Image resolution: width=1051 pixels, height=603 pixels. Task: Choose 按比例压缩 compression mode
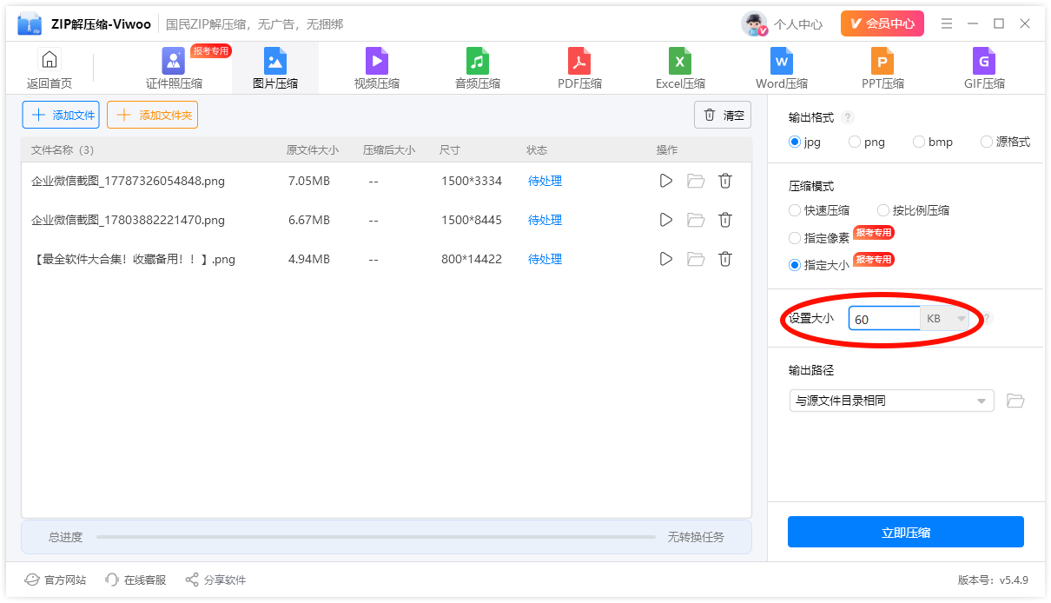(x=913, y=210)
